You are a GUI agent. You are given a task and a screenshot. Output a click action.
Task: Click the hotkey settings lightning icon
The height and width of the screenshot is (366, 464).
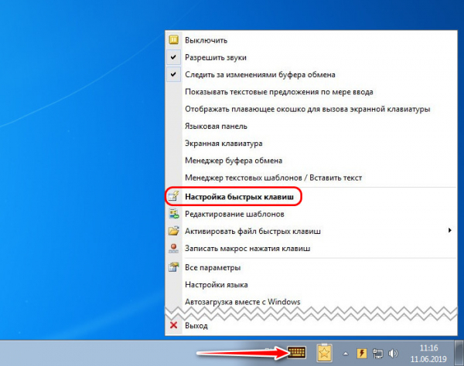[x=174, y=196]
